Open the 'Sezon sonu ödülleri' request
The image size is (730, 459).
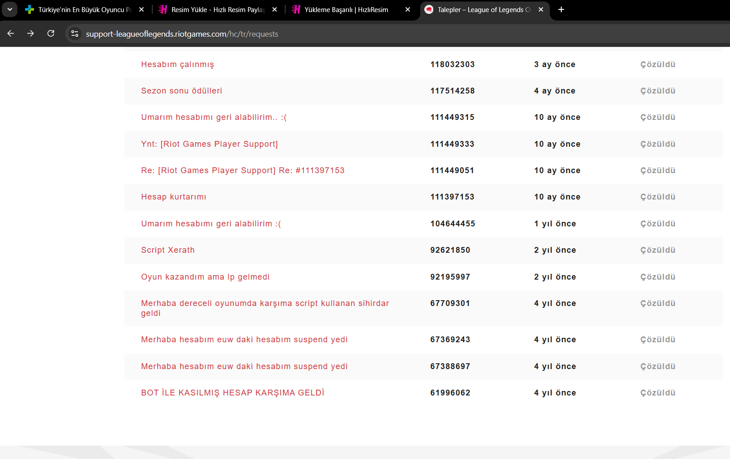(182, 91)
